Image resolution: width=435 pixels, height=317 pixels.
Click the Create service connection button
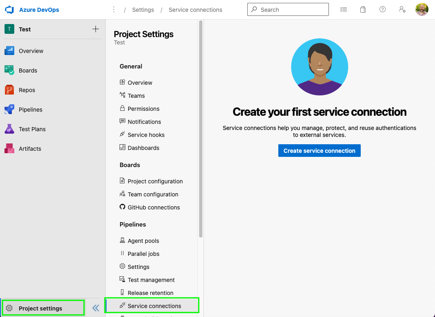point(319,151)
